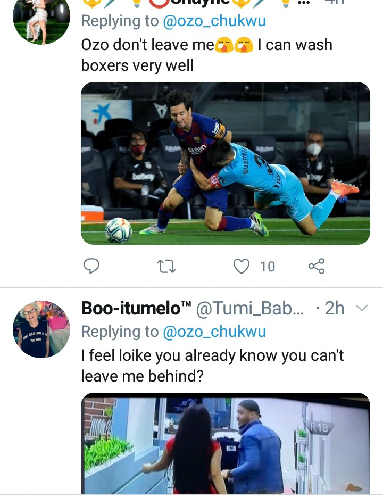The width and height of the screenshot is (383, 497).
Task: Open the football tackle photo
Action: (225, 163)
